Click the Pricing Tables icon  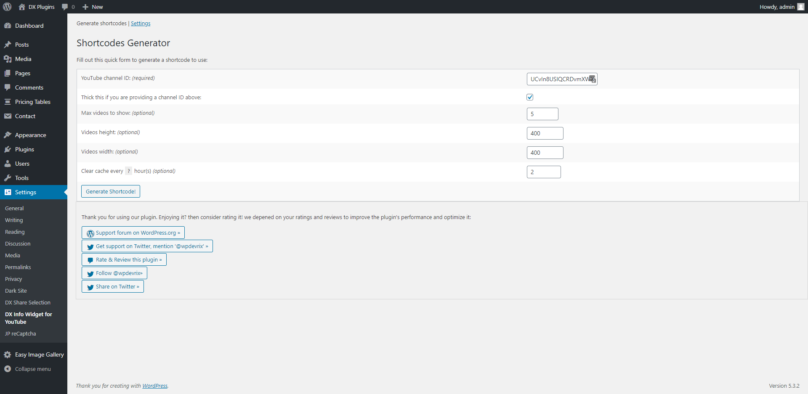pyautogui.click(x=8, y=102)
